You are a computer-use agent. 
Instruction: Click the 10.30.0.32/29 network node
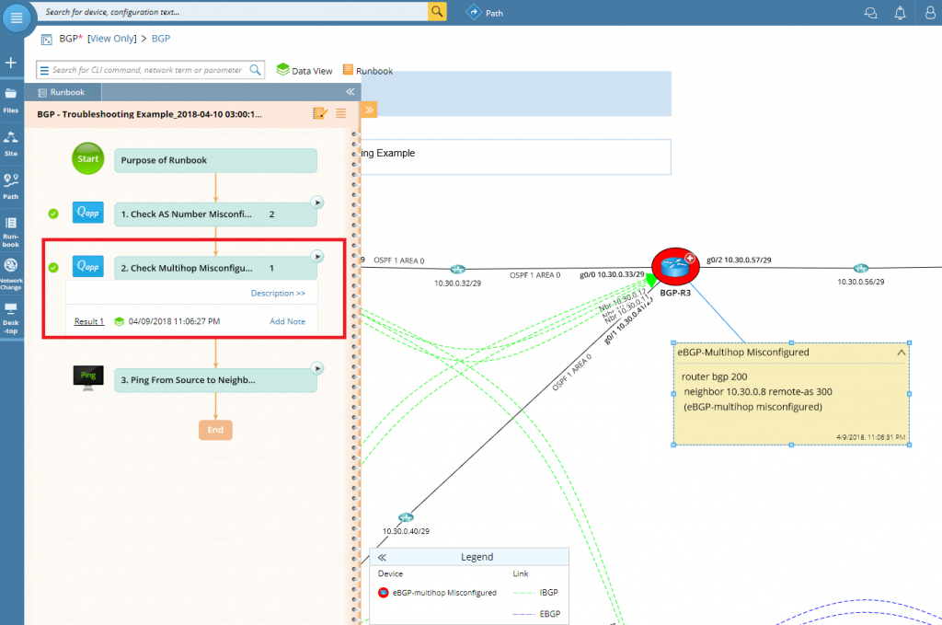coord(458,269)
